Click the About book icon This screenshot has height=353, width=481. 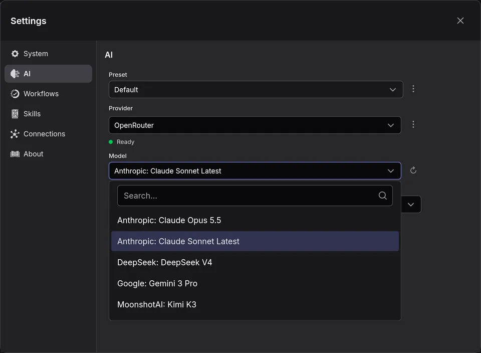pos(15,154)
